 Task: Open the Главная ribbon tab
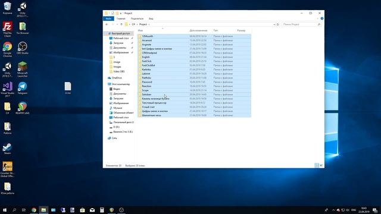pos(121,18)
